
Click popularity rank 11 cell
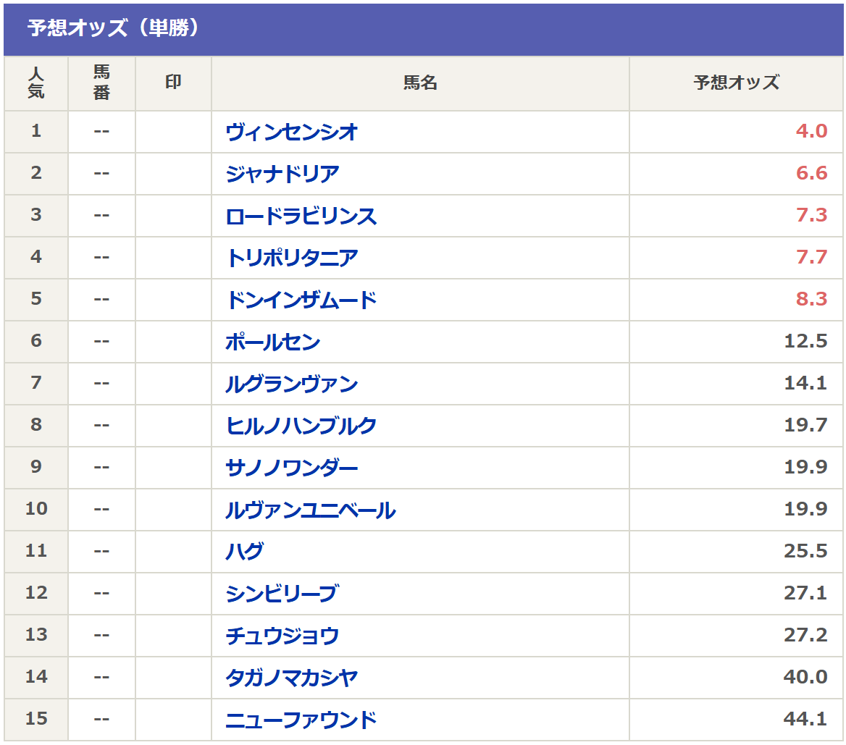36,551
